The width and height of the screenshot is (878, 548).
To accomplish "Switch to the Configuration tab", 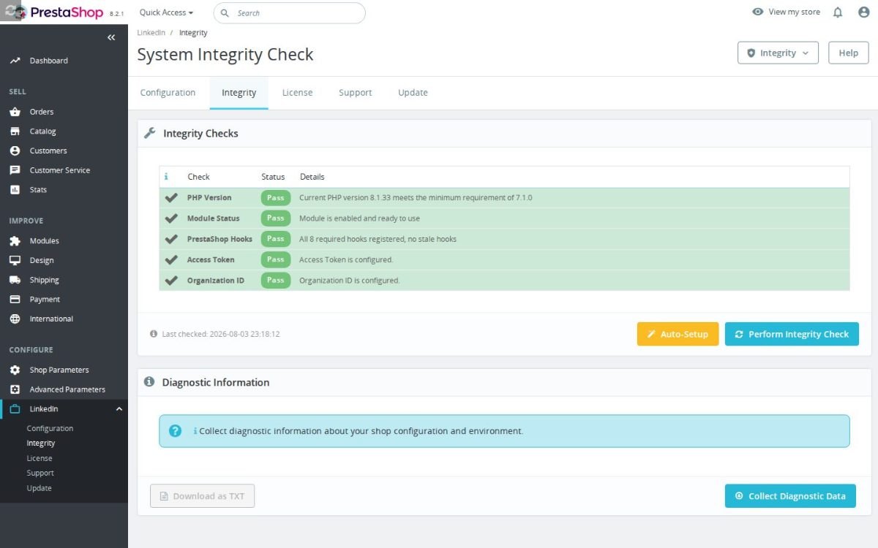I will point(168,93).
